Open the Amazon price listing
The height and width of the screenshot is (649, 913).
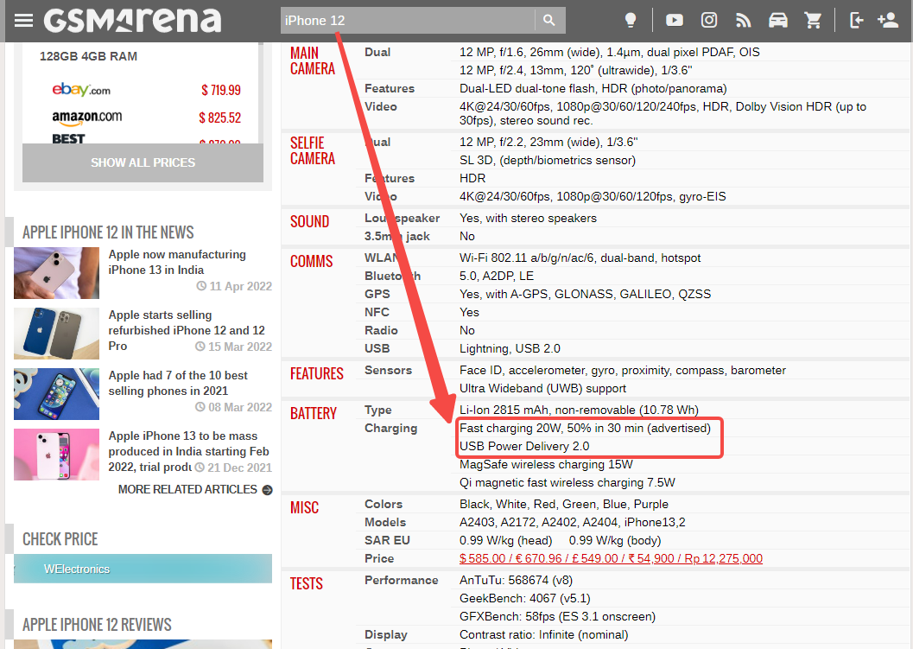[x=86, y=118]
